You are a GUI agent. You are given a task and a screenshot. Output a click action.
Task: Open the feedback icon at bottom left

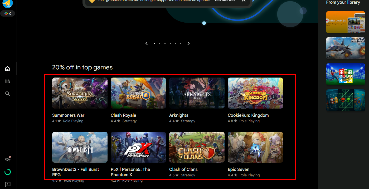(7, 184)
